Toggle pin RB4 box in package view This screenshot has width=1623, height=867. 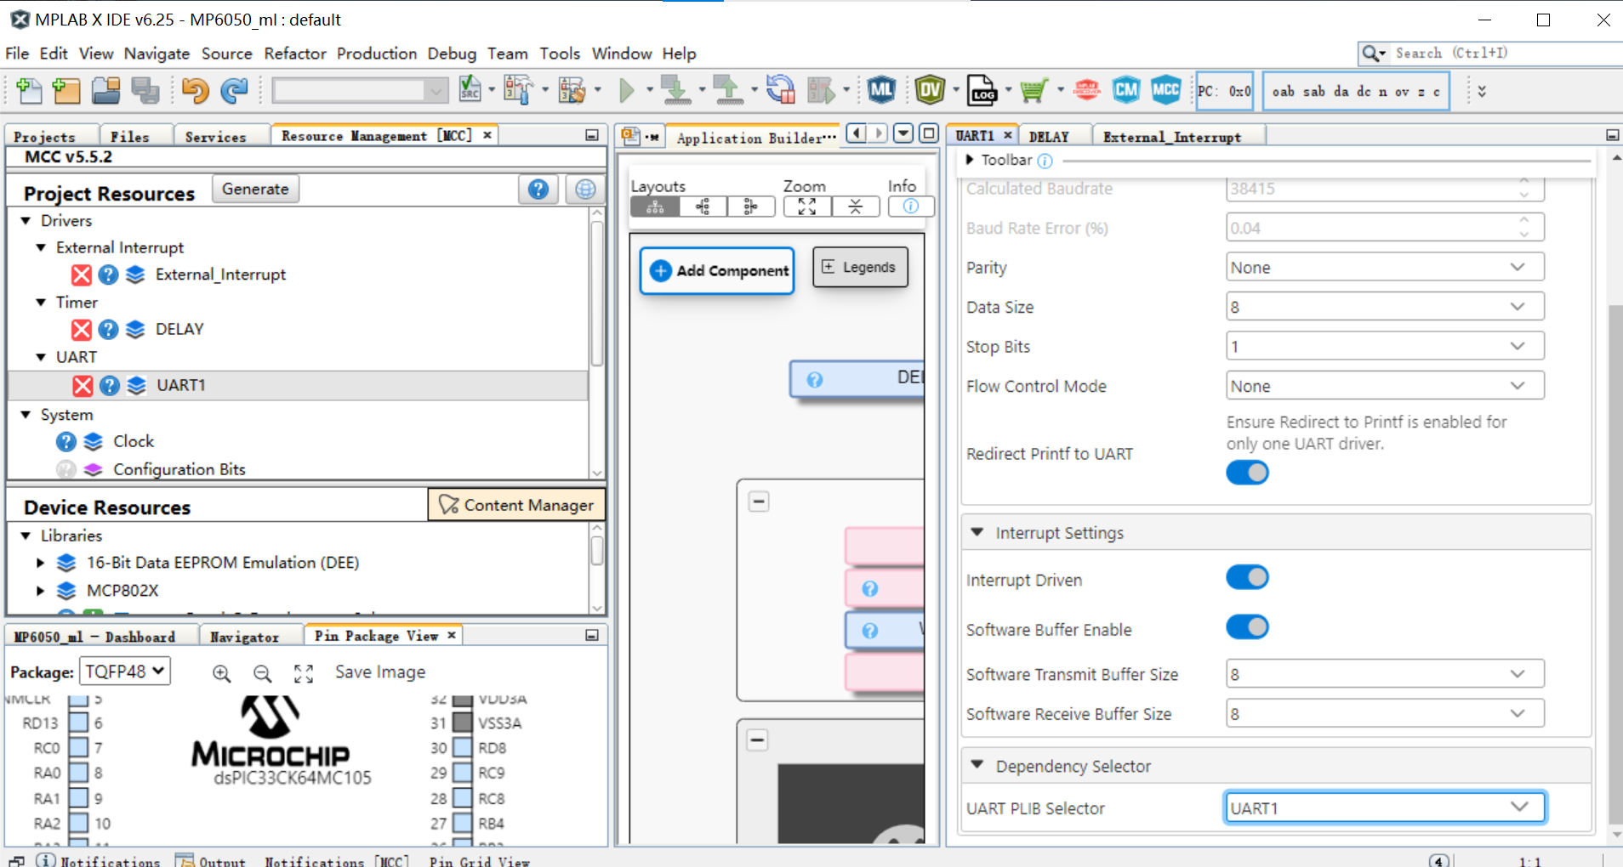tap(463, 823)
